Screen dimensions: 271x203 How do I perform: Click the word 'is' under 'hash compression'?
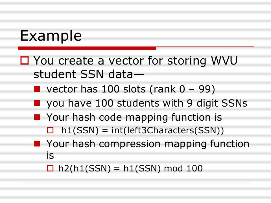(50, 155)
